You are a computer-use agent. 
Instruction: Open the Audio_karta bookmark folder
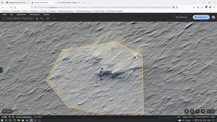[16, 11]
